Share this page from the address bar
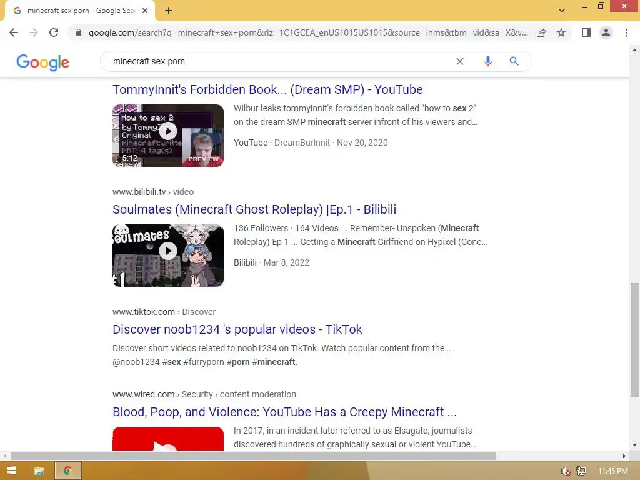The width and height of the screenshot is (640, 480). (541, 32)
